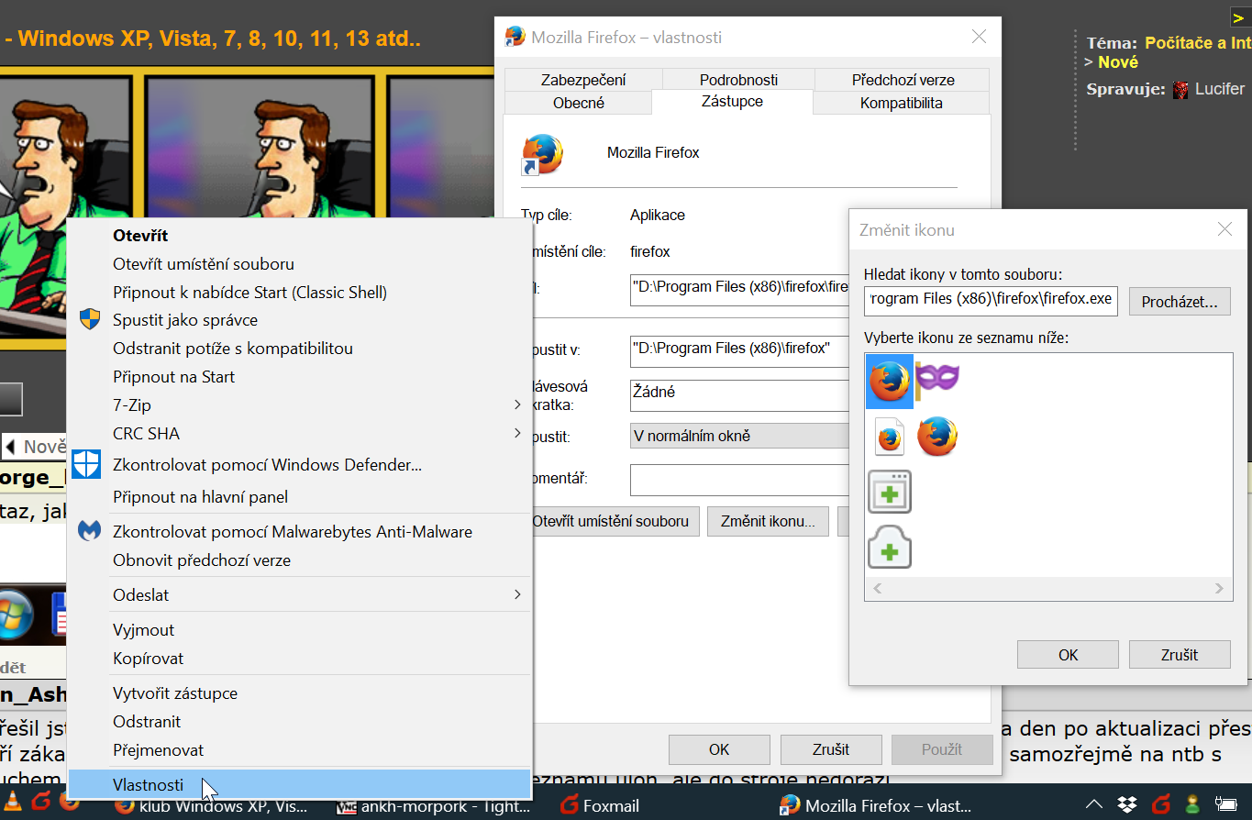Expand the Odeslat submenu
The image size is (1252, 820).
(517, 594)
